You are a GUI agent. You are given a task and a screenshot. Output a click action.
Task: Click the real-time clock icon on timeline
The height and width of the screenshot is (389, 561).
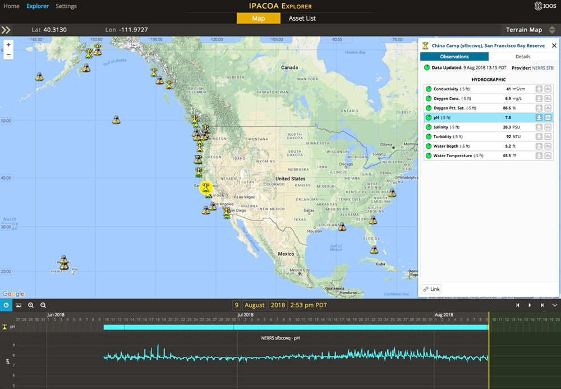coord(6,305)
